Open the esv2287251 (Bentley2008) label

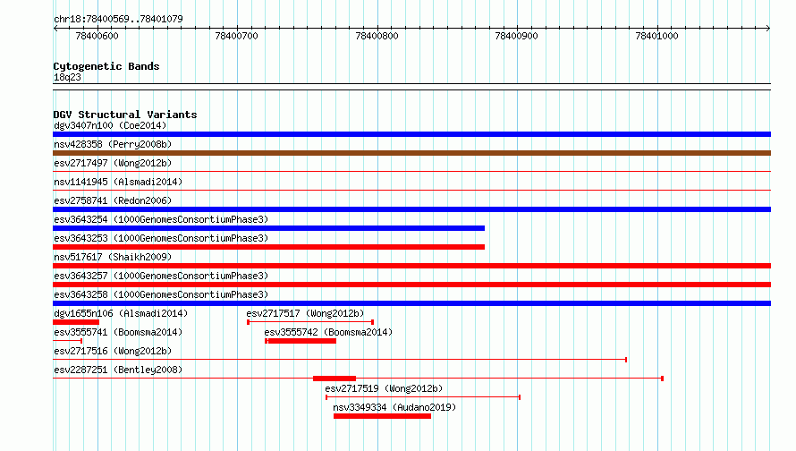click(x=118, y=370)
